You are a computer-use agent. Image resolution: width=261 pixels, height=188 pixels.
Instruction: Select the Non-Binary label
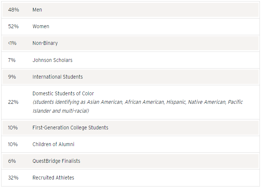pyautogui.click(x=45, y=43)
